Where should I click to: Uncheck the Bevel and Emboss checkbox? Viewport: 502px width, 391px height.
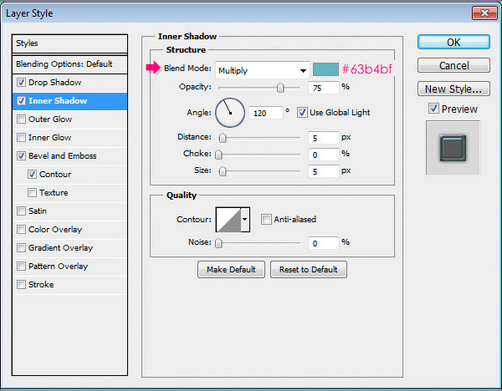tap(21, 156)
